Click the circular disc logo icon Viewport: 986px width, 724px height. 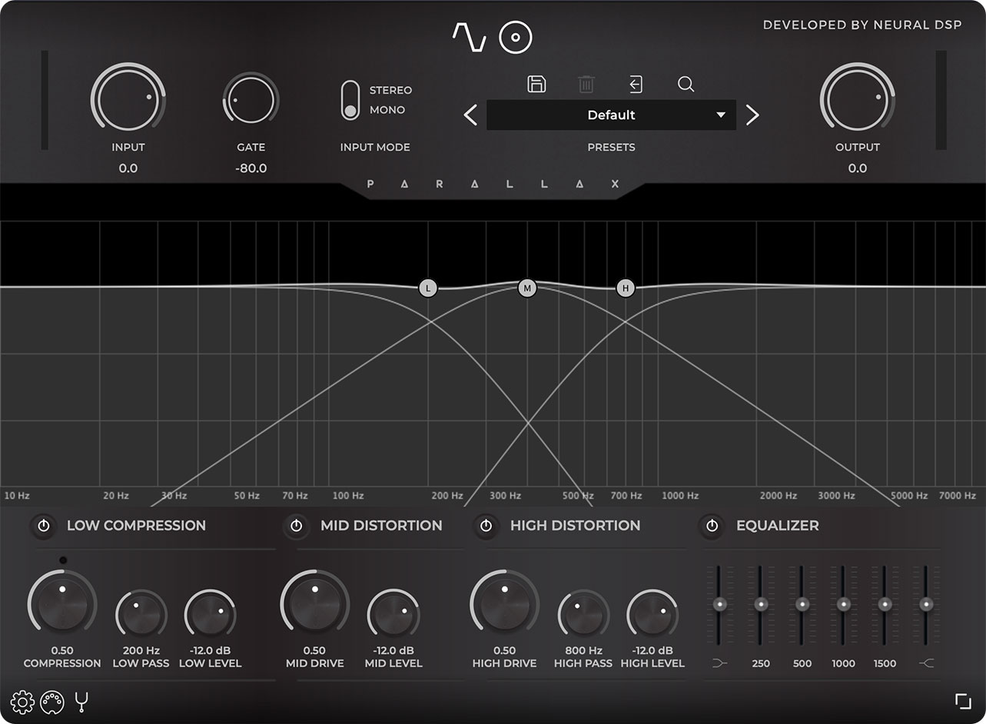[516, 37]
